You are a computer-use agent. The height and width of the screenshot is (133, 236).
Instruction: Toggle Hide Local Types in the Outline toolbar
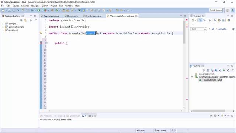point(228,70)
